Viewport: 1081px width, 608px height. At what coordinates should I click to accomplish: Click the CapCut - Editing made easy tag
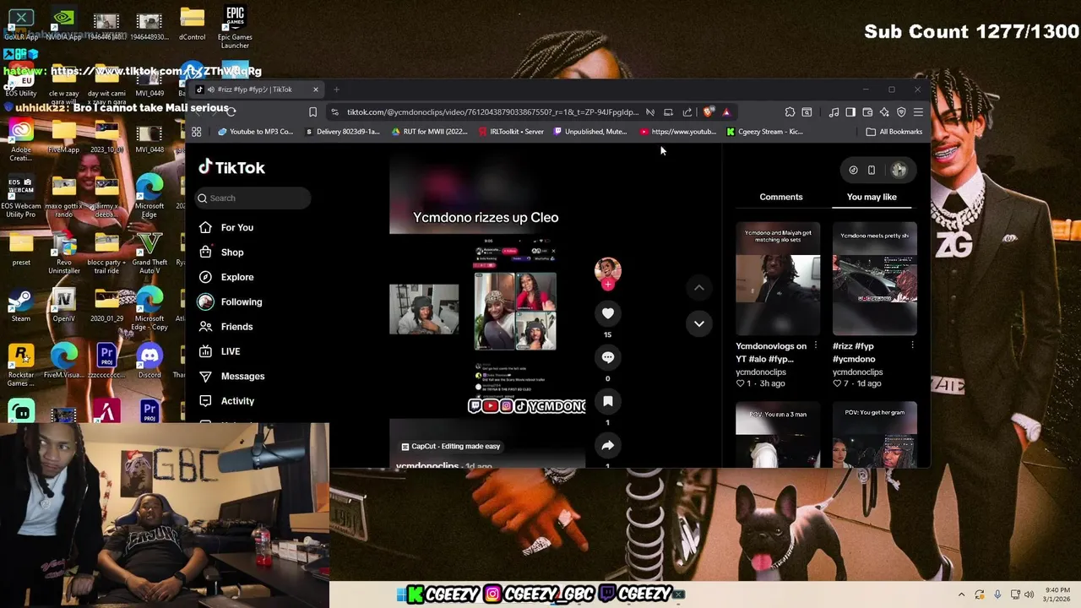[450, 446]
